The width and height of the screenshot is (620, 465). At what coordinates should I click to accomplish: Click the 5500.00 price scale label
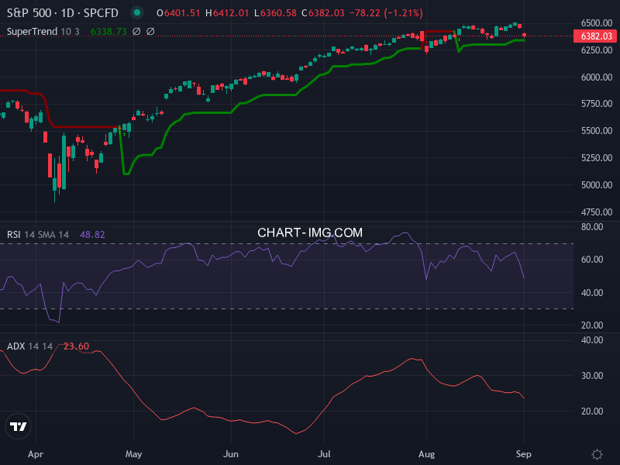(x=597, y=131)
